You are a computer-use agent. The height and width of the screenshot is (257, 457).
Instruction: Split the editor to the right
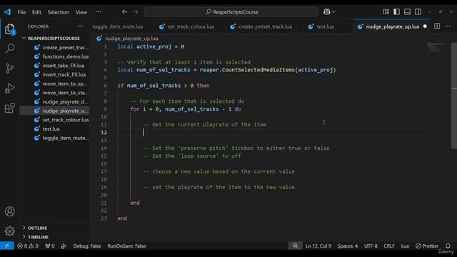(437, 26)
